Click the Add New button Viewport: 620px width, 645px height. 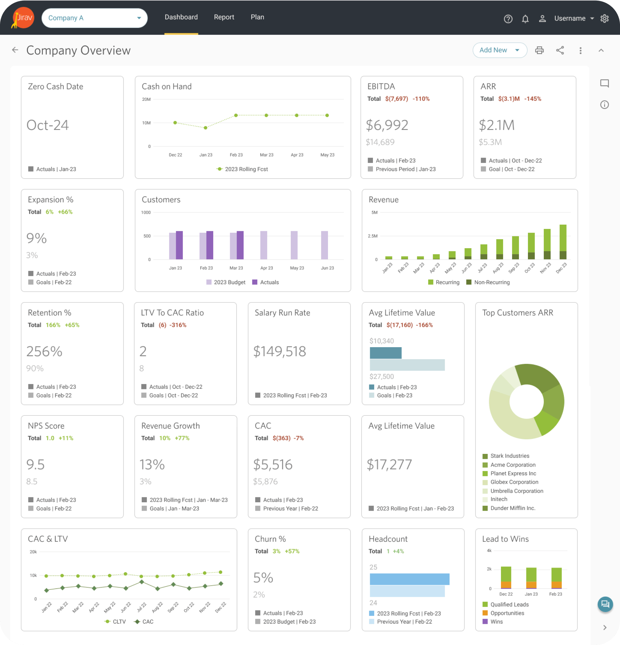493,50
